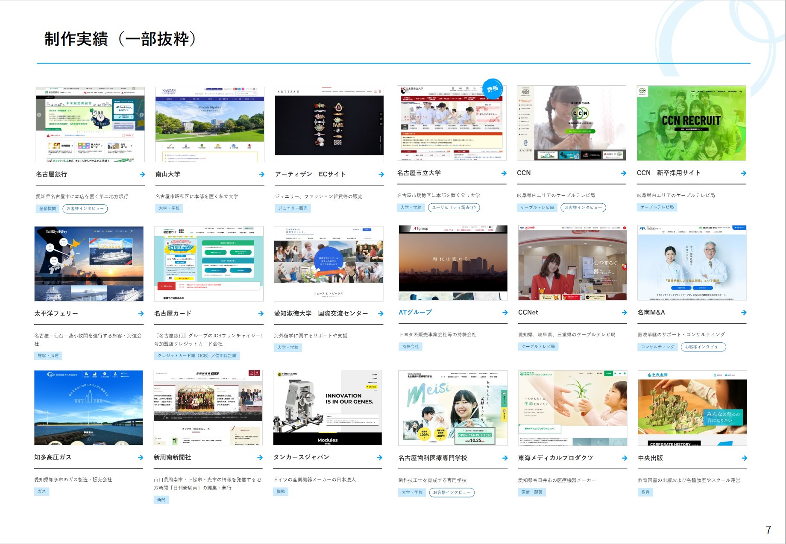Open the TÜNKERS innovation site thumbnail
The image size is (786, 544).
point(327,407)
